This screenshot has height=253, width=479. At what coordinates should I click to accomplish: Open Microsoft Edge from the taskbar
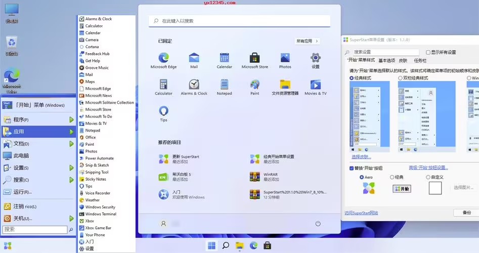click(253, 245)
